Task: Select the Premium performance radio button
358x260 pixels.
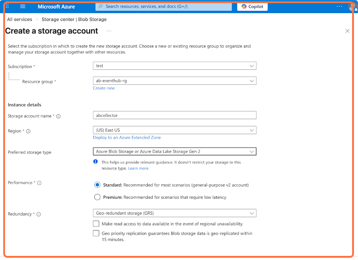Action: 97,197
